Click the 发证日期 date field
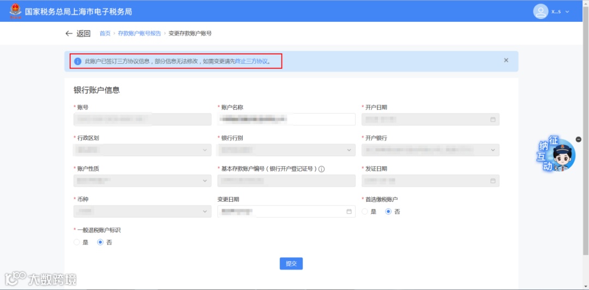Viewport: 589px width, 290px height. [x=430, y=180]
